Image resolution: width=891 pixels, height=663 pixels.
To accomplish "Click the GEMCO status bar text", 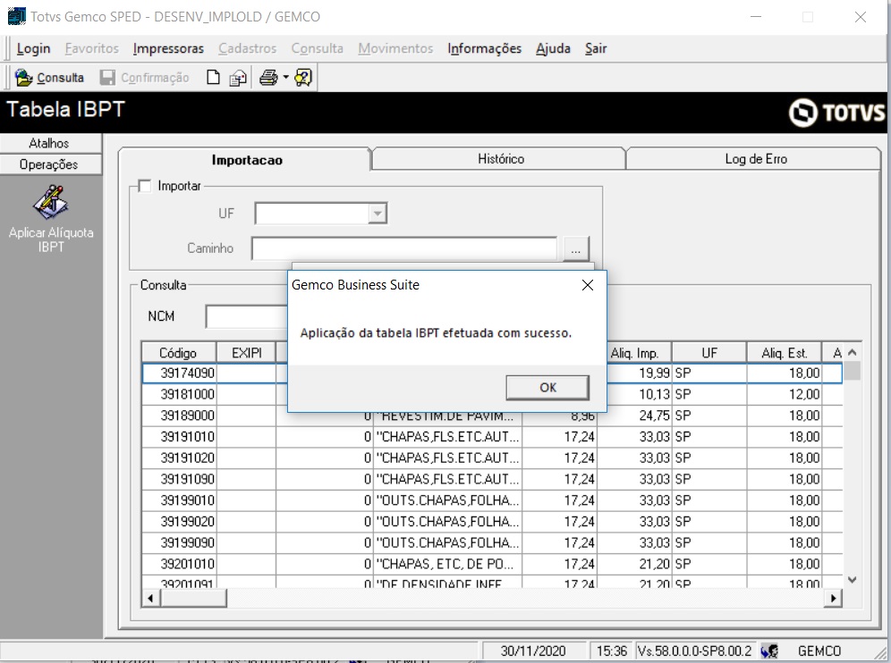I will point(819,650).
